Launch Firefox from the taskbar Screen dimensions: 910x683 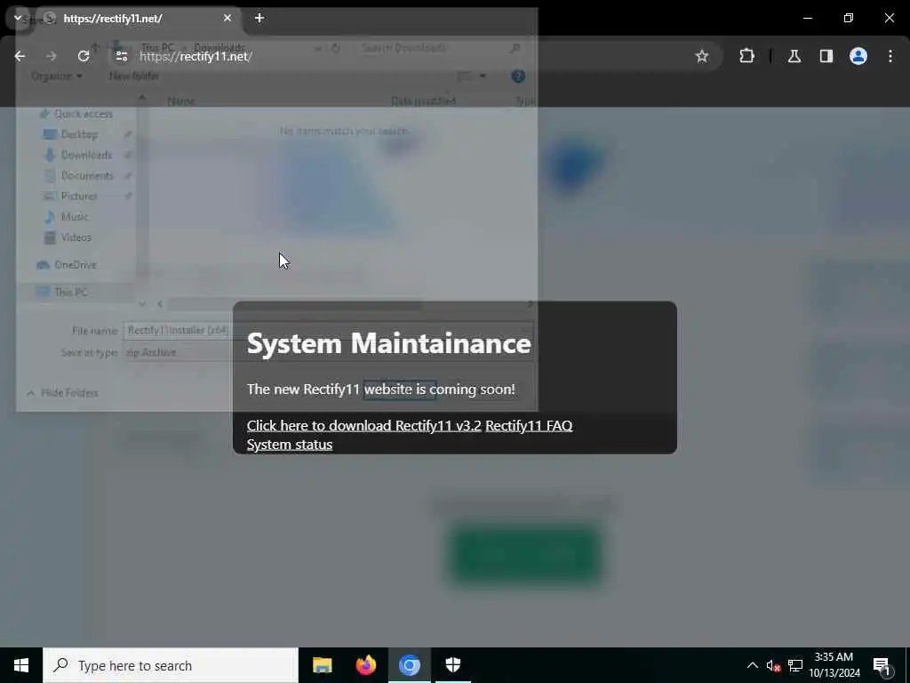click(365, 665)
